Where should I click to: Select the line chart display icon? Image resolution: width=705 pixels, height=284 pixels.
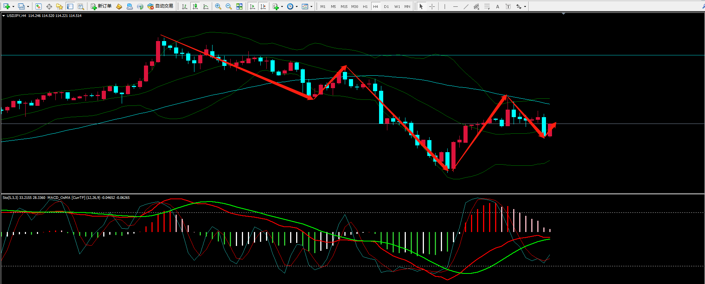[x=206, y=6]
